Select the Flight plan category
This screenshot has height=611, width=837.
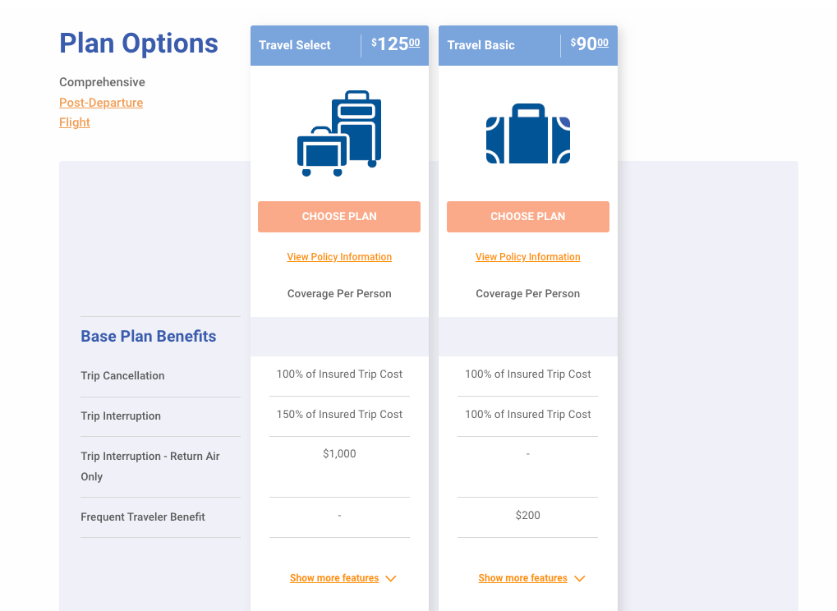pyautogui.click(x=74, y=122)
